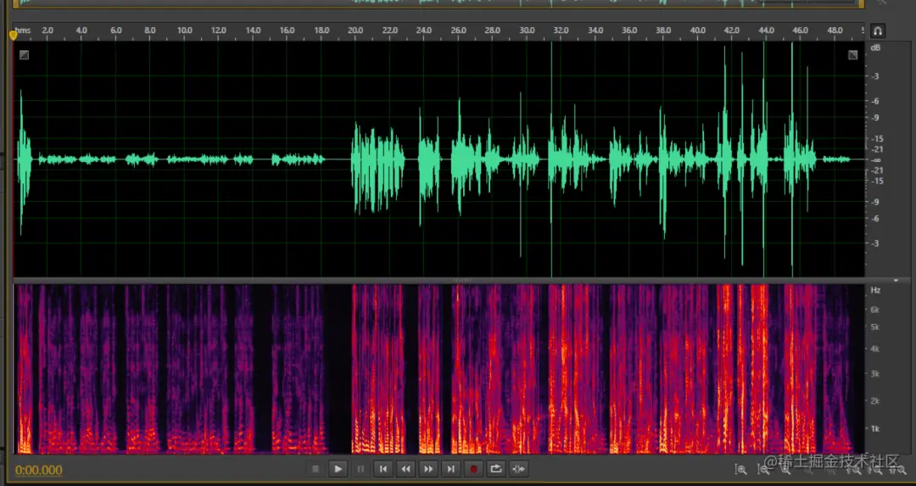The image size is (916, 486).
Task: Click the hms label on time ruler
Action: coord(23,31)
